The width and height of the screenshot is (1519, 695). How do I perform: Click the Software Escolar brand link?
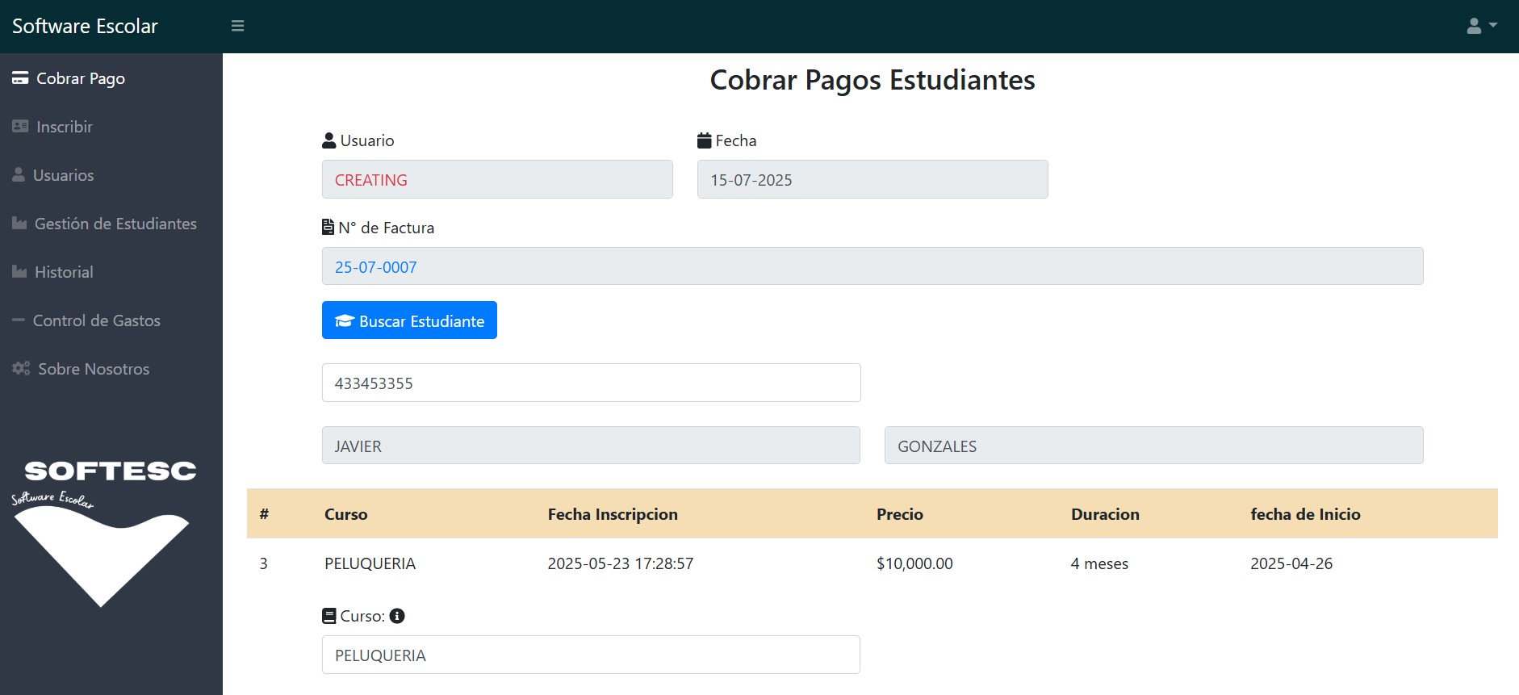(85, 26)
